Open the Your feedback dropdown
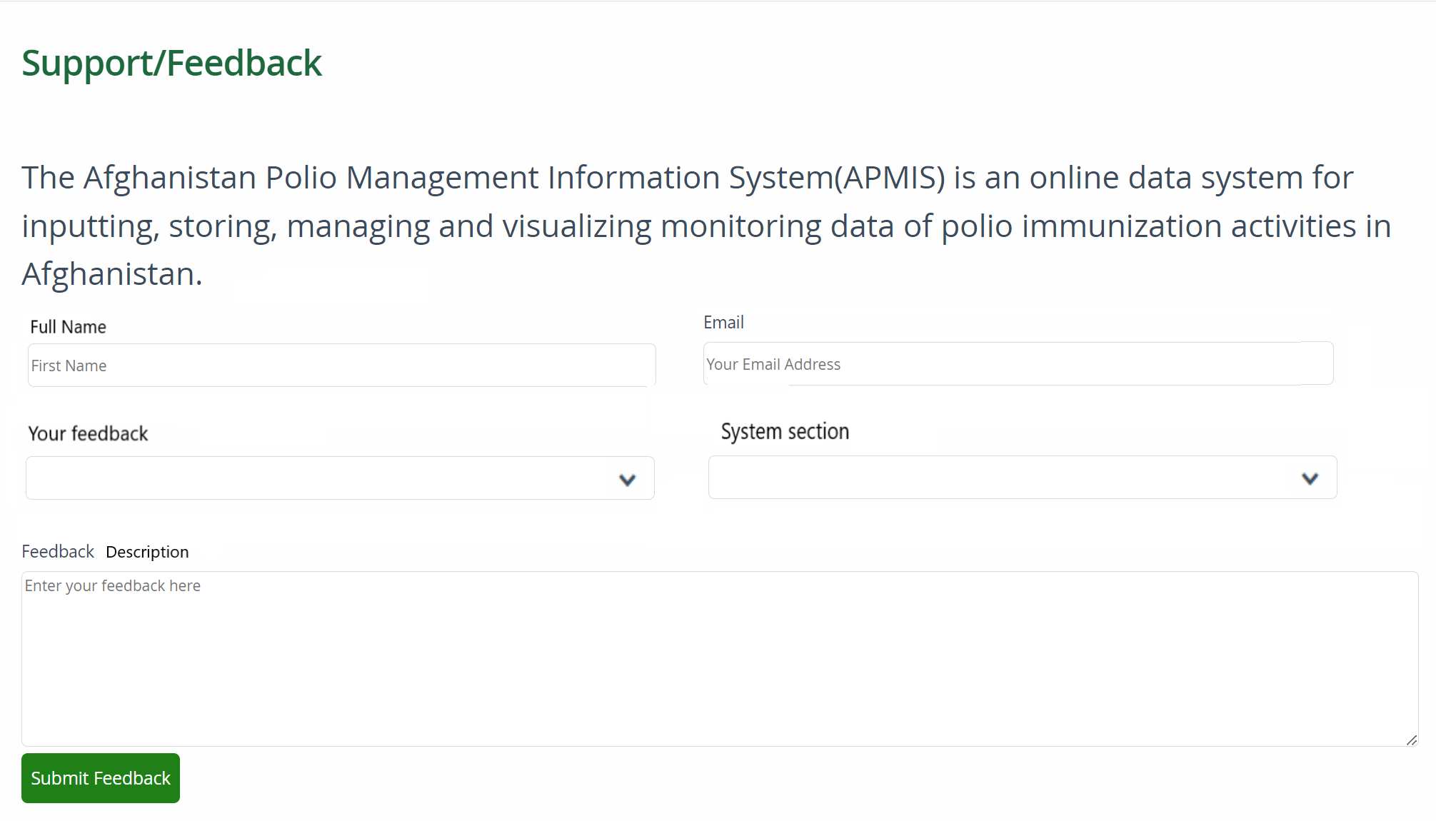1436x821 pixels. (x=339, y=478)
